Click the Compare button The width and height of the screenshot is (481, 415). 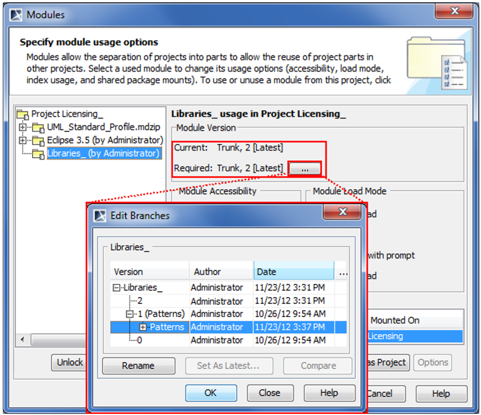click(318, 366)
